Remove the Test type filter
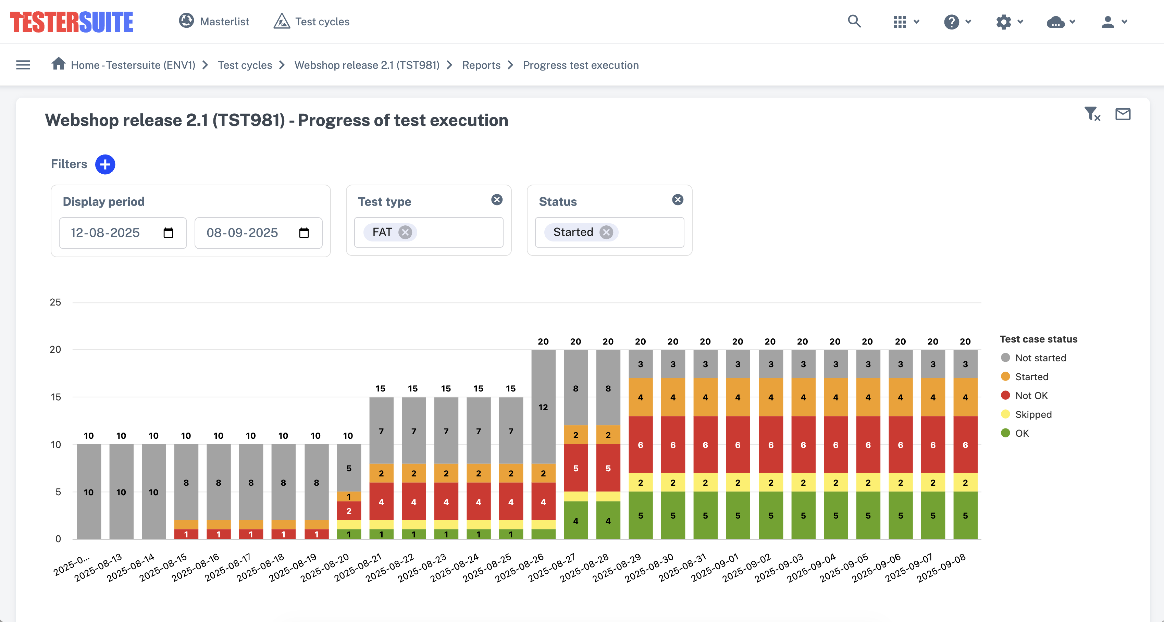The height and width of the screenshot is (622, 1164). (x=497, y=200)
